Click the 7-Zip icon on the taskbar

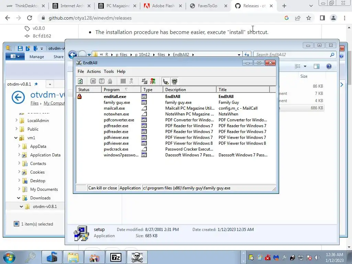click(116, 257)
